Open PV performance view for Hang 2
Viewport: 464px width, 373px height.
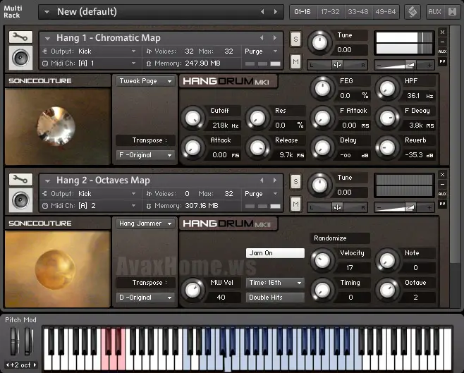pos(442,204)
